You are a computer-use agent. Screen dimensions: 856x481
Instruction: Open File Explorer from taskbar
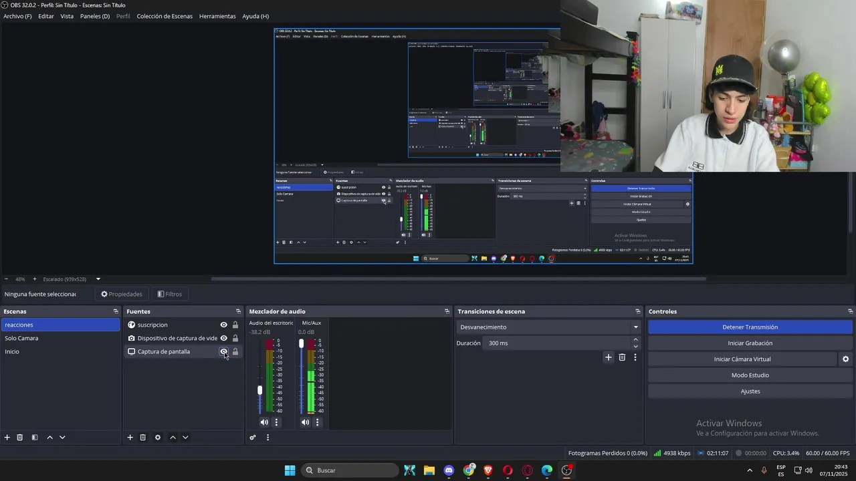point(429,470)
